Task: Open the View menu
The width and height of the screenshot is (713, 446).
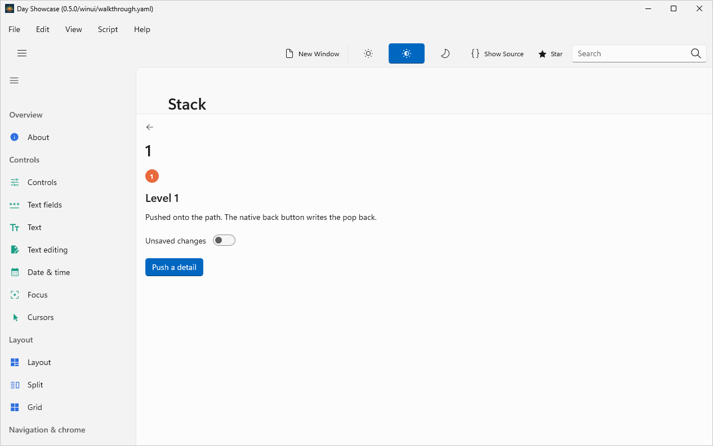Action: (x=74, y=29)
